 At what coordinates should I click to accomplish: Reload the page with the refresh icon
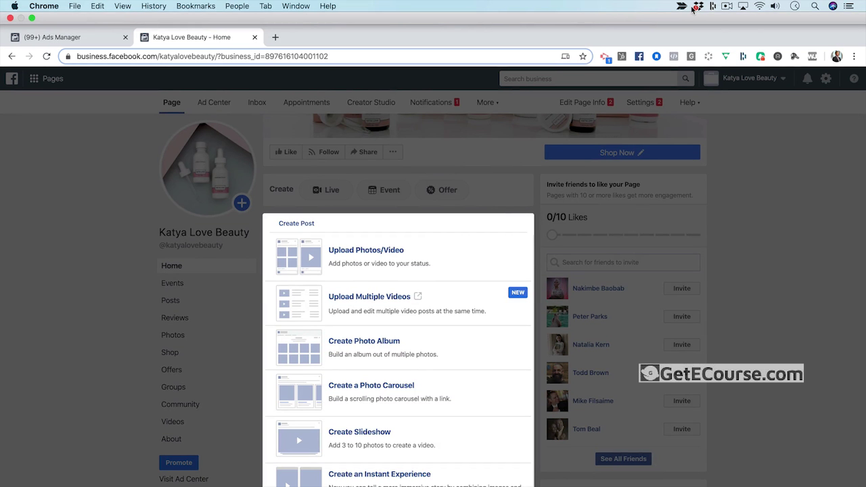click(x=47, y=56)
